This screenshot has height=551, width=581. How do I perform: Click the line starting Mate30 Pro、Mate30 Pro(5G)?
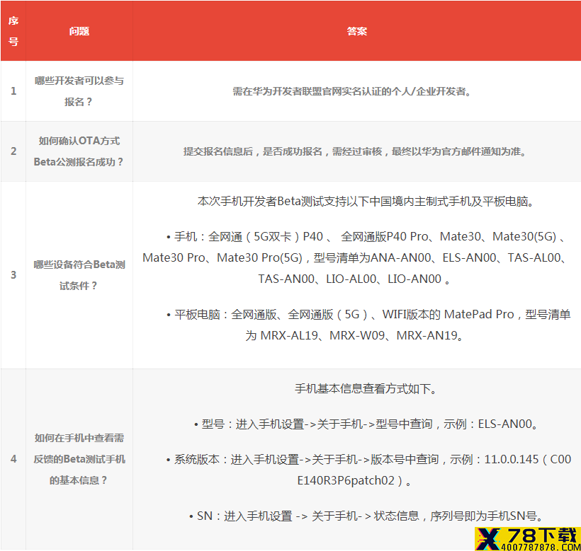click(354, 257)
